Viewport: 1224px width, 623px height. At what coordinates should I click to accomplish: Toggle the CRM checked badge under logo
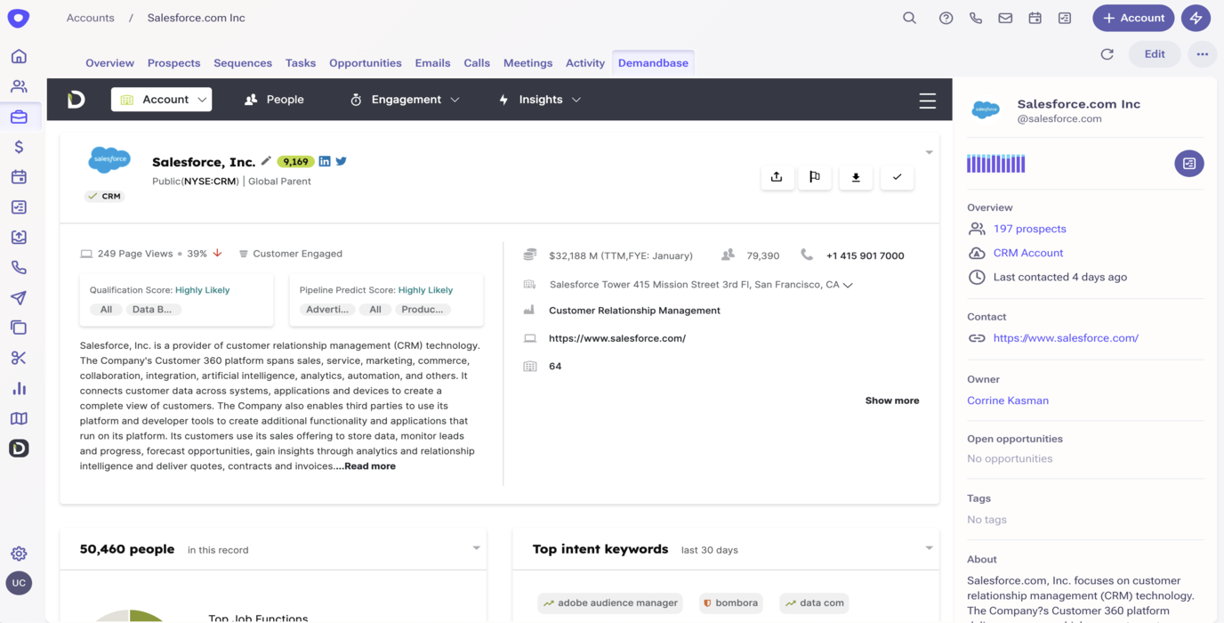click(x=105, y=196)
